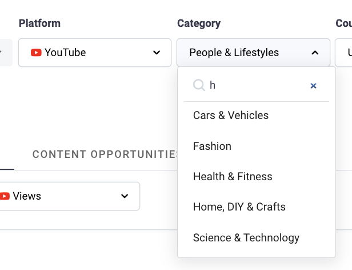This screenshot has width=352, height=270.
Task: Open the partially visible Country dropdown
Action: click(x=344, y=53)
